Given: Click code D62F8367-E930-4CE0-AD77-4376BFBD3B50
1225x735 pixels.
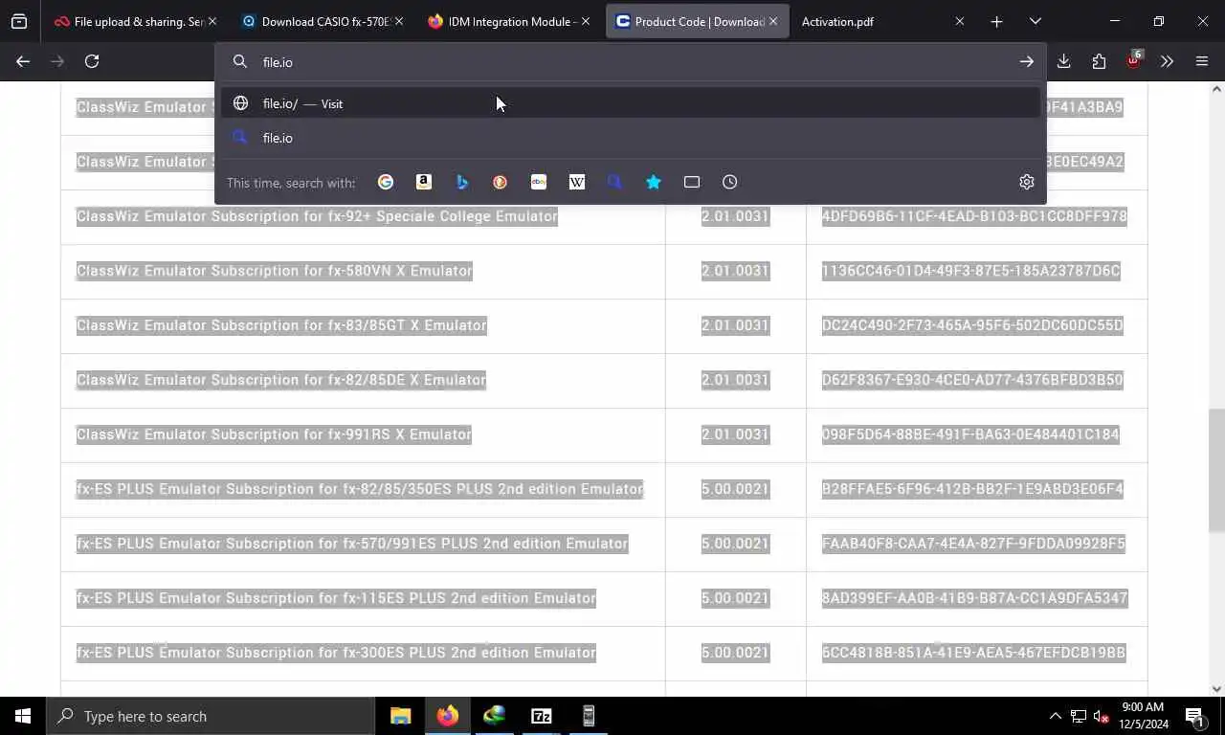Looking at the screenshot, I should 972,380.
